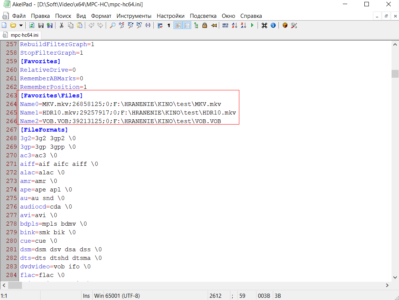Toggle read-only padlock icon
The height and width of the screenshot is (300, 399).
[x=205, y=25]
